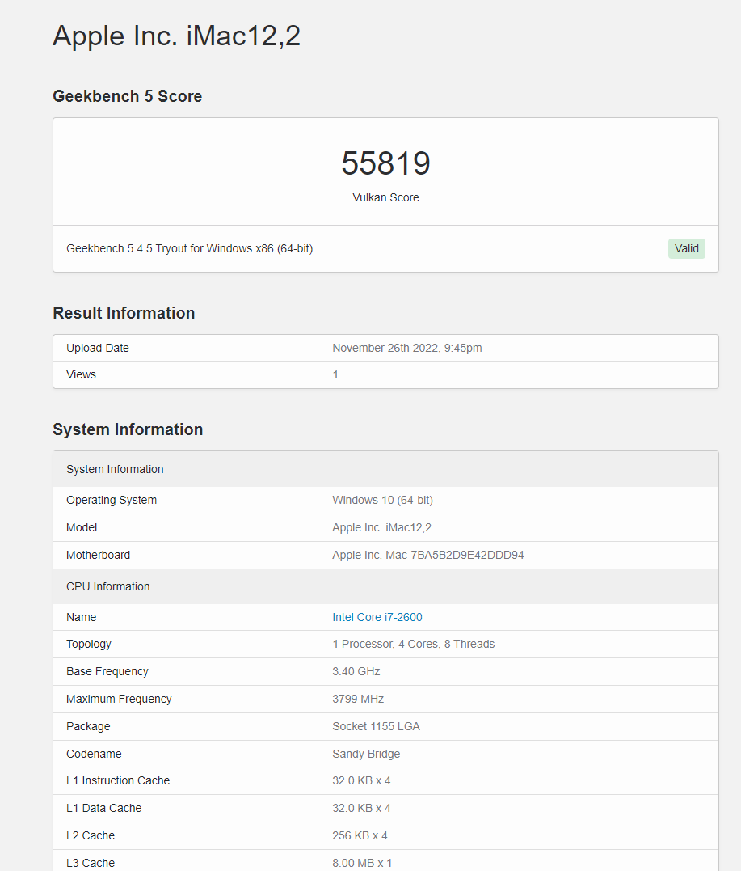Click the CPU Information header row

tap(385, 586)
